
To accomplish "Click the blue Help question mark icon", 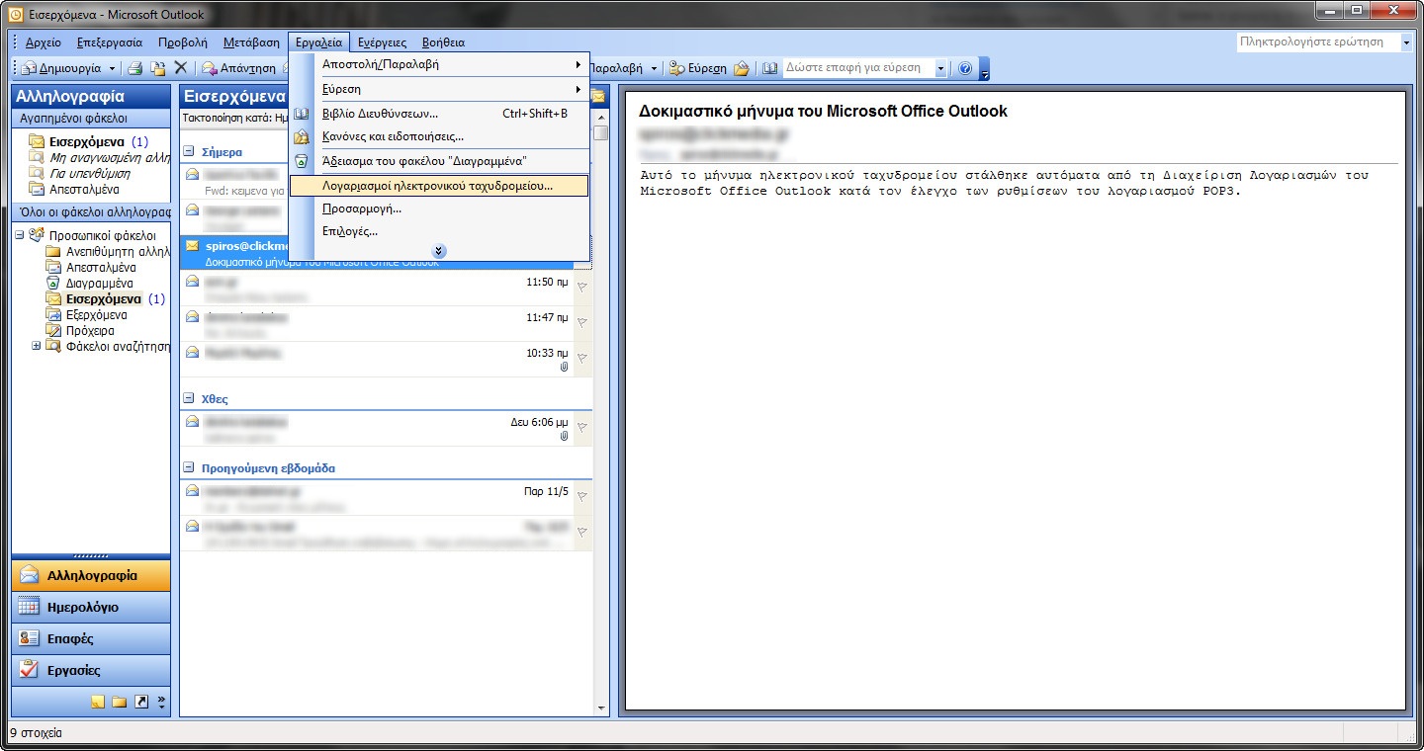I will click(x=965, y=68).
